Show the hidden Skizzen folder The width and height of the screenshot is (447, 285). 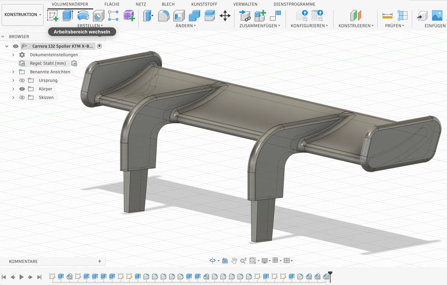tap(22, 97)
